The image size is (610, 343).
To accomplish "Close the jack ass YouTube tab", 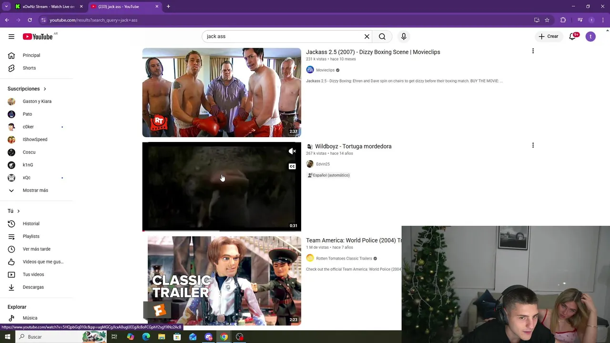I will [x=157, y=7].
